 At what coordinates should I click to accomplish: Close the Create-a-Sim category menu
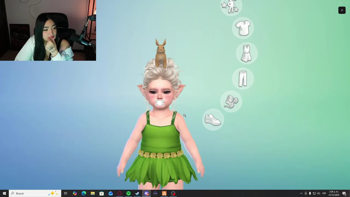(x=342, y=10)
